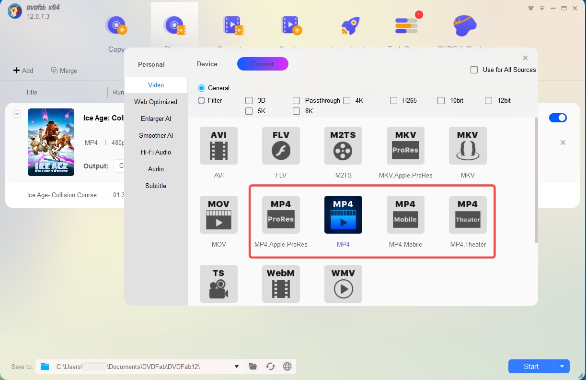Open the title bar menu arrow
The image size is (586, 380).
click(542, 8)
